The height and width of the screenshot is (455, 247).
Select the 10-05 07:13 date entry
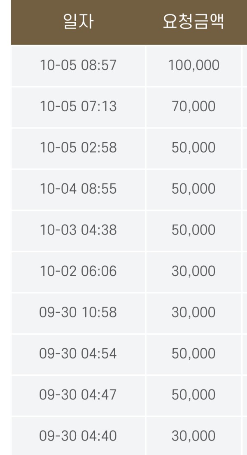(x=78, y=106)
